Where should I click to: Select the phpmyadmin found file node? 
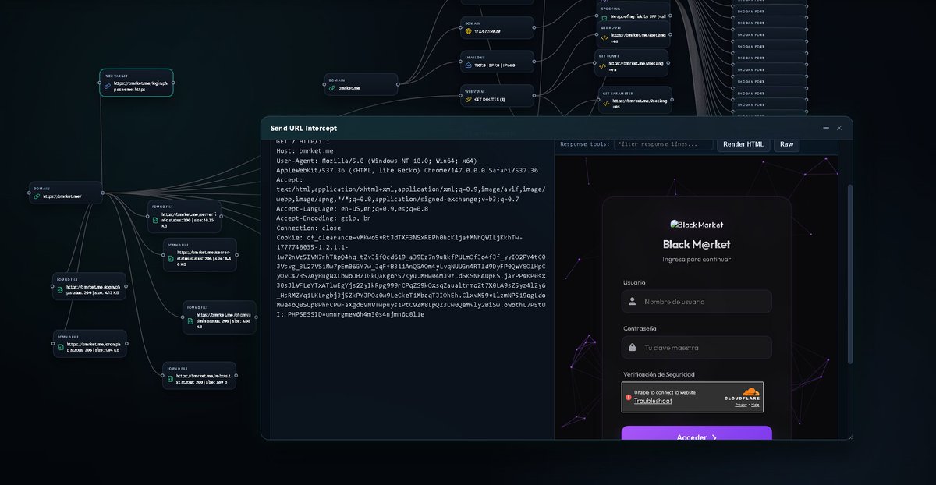tap(220, 318)
